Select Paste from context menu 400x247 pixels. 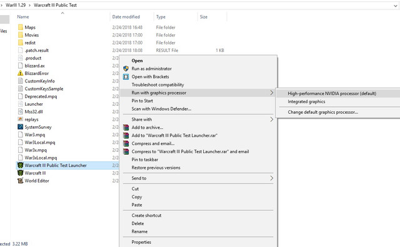tap(137, 205)
